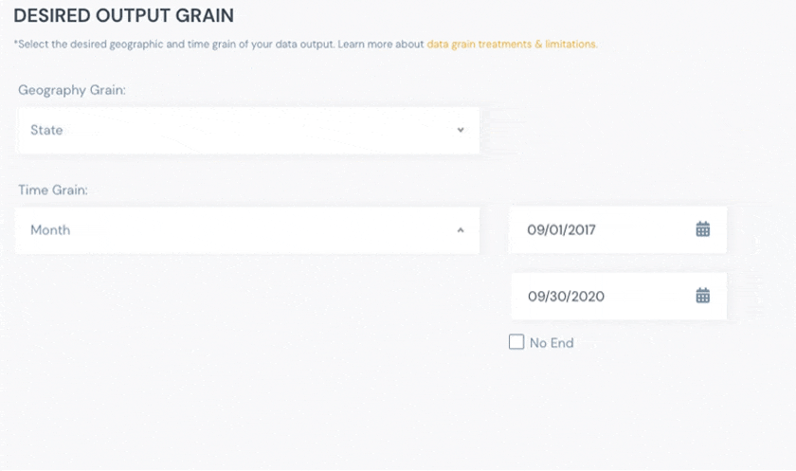Click the DESIRED OUTPUT GRAIN heading

(124, 16)
